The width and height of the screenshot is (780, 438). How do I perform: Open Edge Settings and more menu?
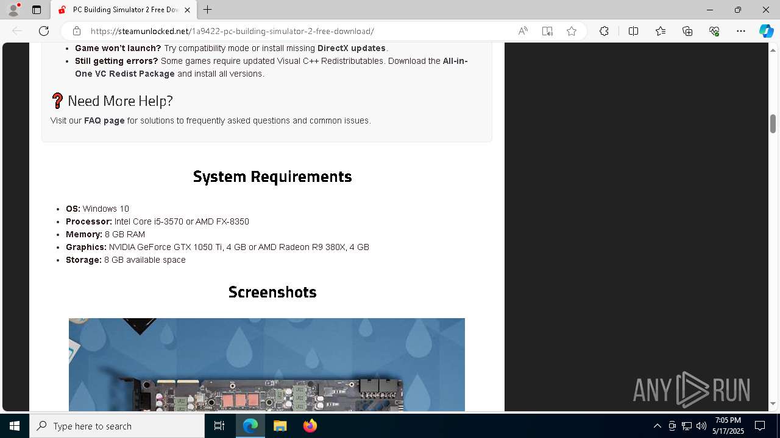coord(741,31)
